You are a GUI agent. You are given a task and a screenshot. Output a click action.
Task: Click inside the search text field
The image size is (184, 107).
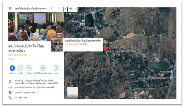point(31,9)
